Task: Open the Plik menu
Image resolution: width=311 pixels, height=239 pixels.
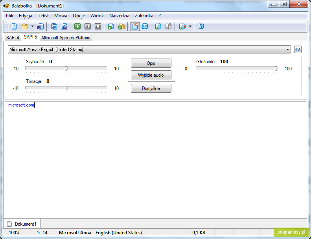Action: pos(9,16)
